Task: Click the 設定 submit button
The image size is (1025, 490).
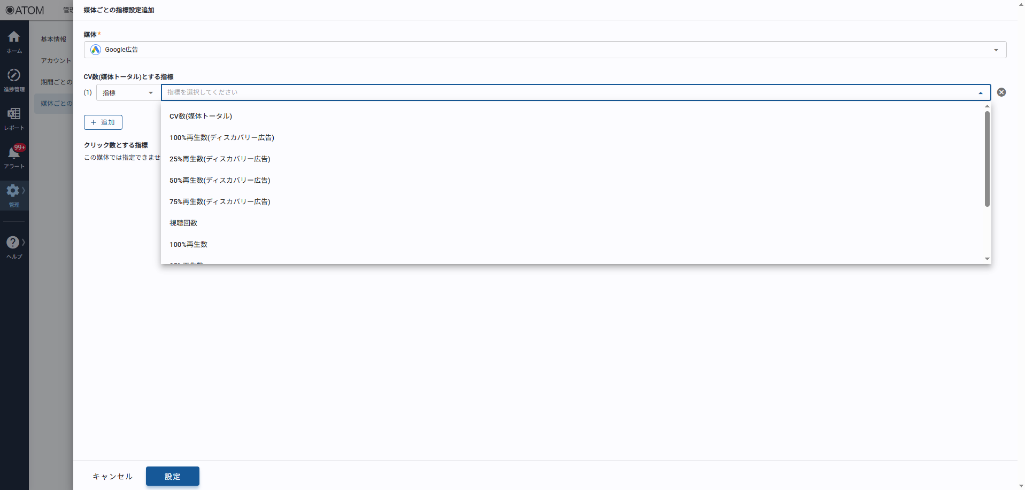Action: click(x=172, y=476)
